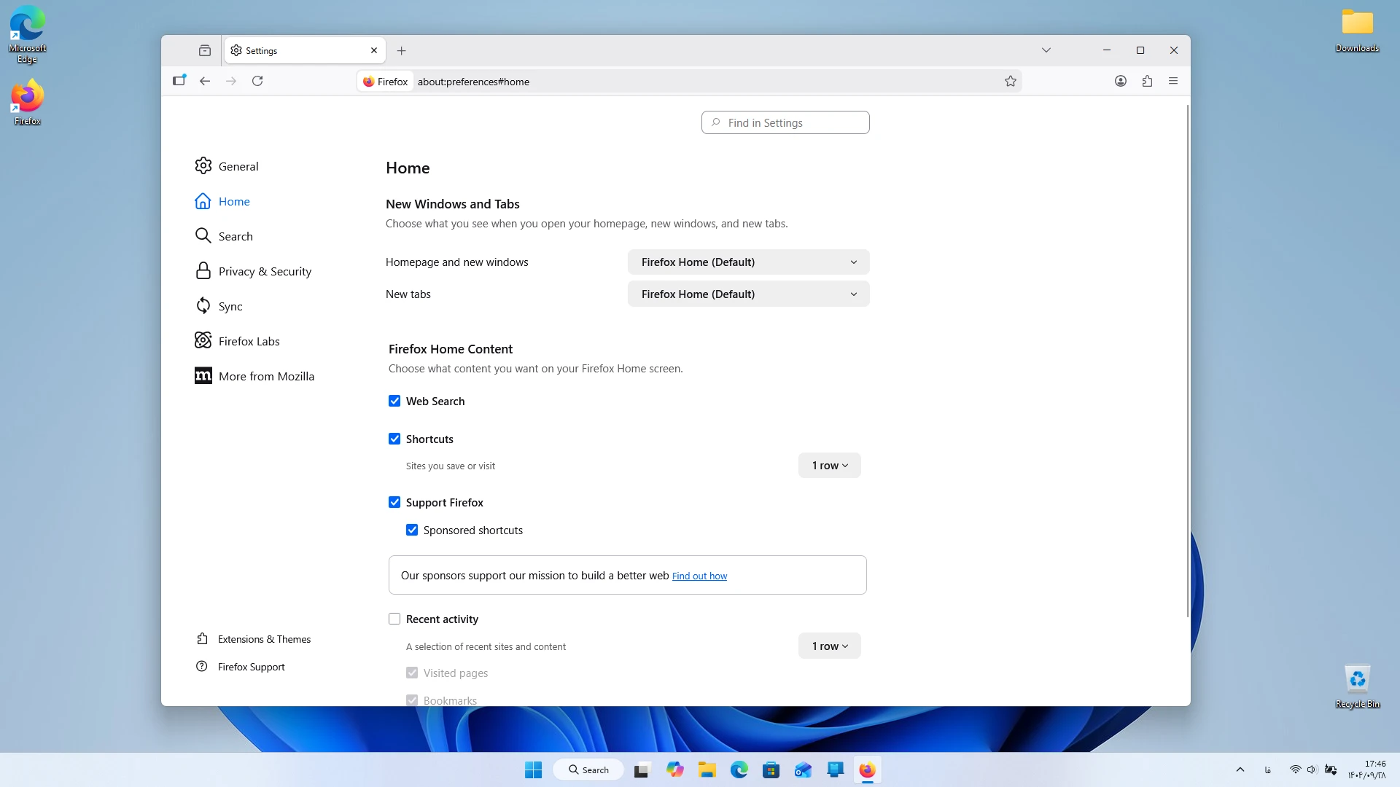Toggle the Firefox sidebar button
Viewport: 1400px width, 787px height.
pos(179,81)
